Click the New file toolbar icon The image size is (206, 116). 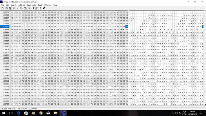point(3,9)
